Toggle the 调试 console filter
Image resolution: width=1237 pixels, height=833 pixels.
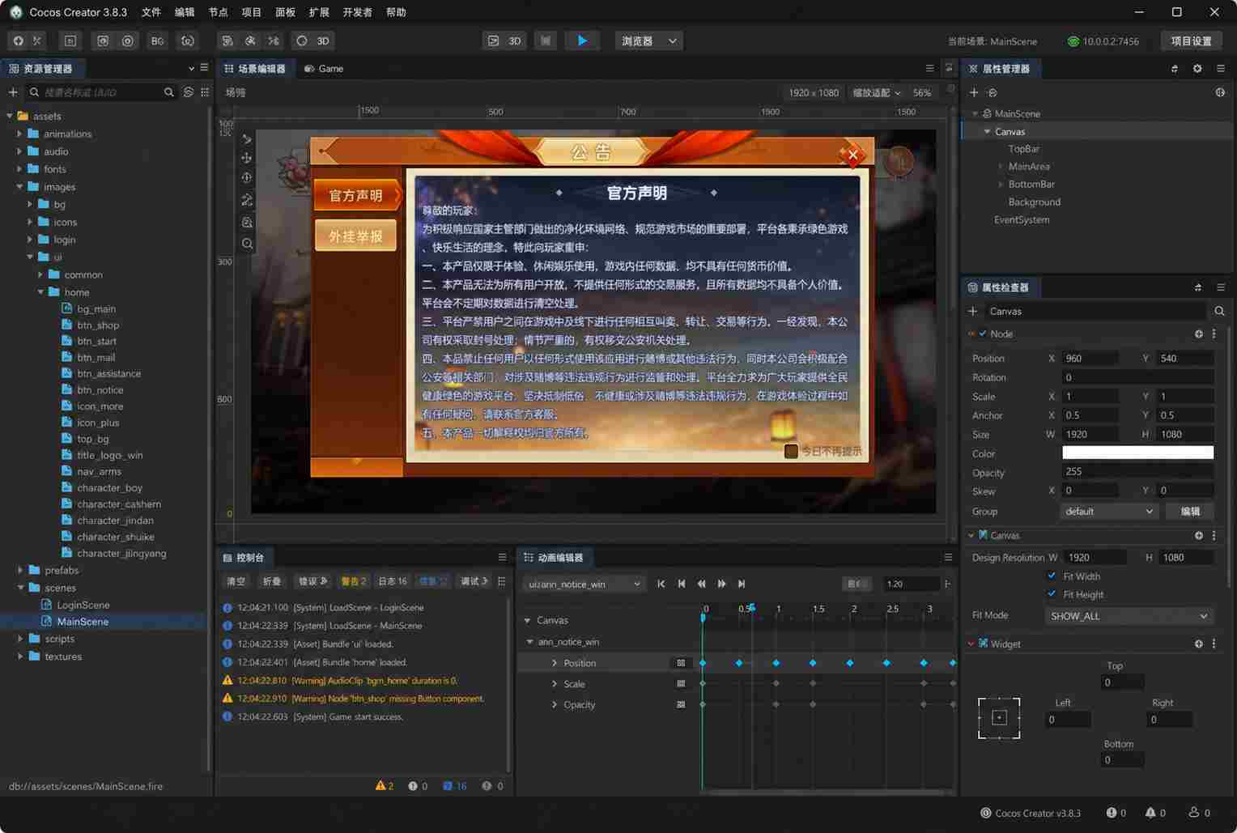coord(474,581)
